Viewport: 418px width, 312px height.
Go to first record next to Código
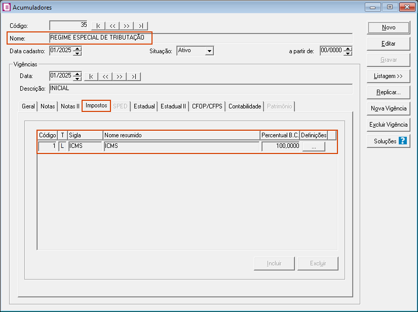pos(98,26)
